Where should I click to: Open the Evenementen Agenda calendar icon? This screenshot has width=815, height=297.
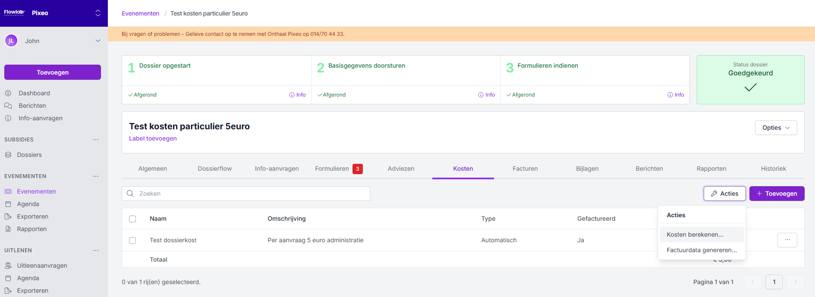(8, 204)
